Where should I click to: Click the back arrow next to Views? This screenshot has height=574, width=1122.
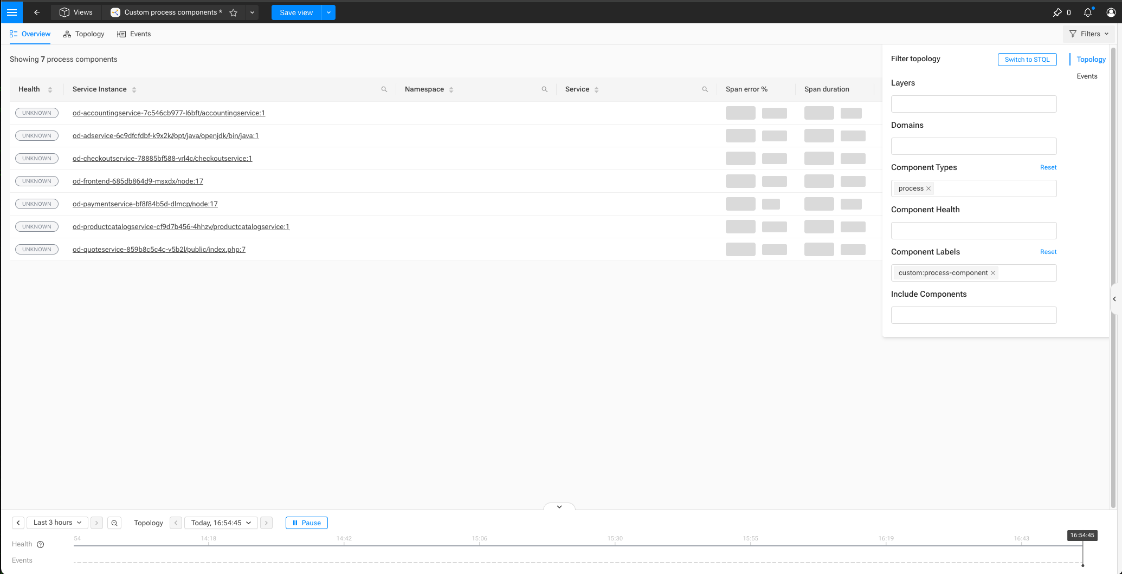(x=36, y=12)
